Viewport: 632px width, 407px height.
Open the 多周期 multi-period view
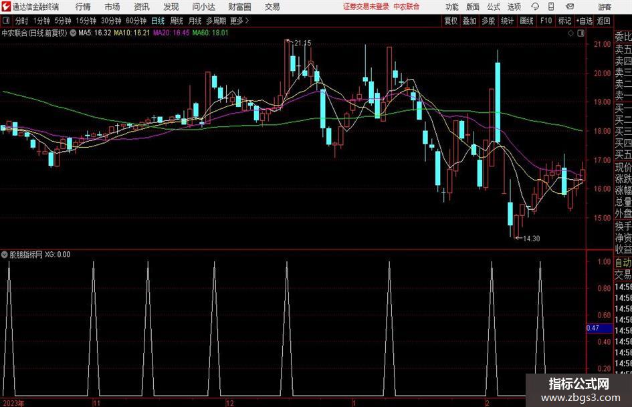tap(216, 21)
